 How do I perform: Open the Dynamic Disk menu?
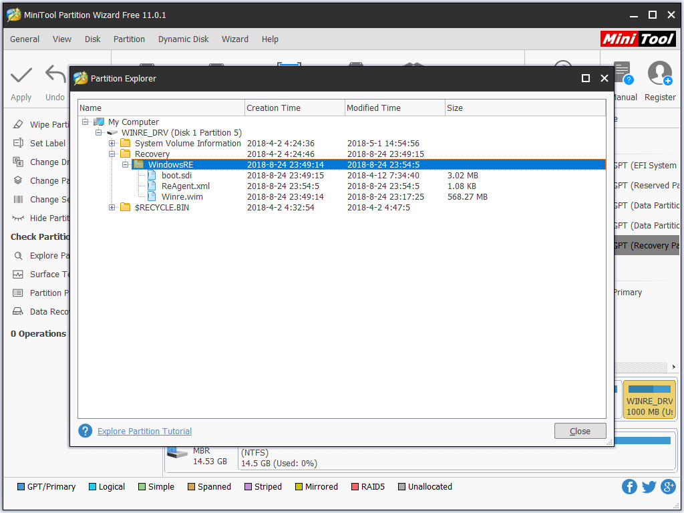(x=183, y=39)
